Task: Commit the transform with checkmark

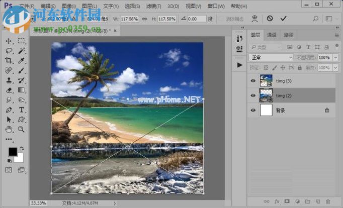Action: 284,18
